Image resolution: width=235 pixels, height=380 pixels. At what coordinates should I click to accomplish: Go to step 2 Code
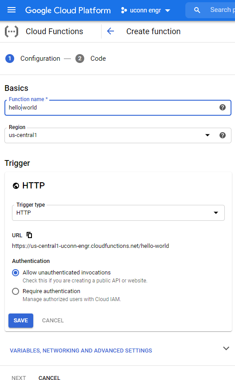point(90,59)
